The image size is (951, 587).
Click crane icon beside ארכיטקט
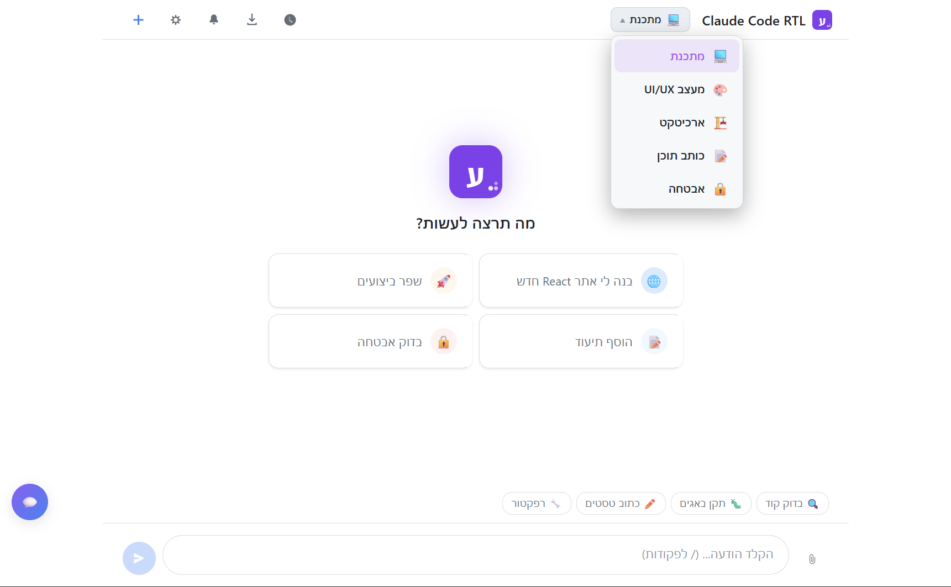coord(720,123)
